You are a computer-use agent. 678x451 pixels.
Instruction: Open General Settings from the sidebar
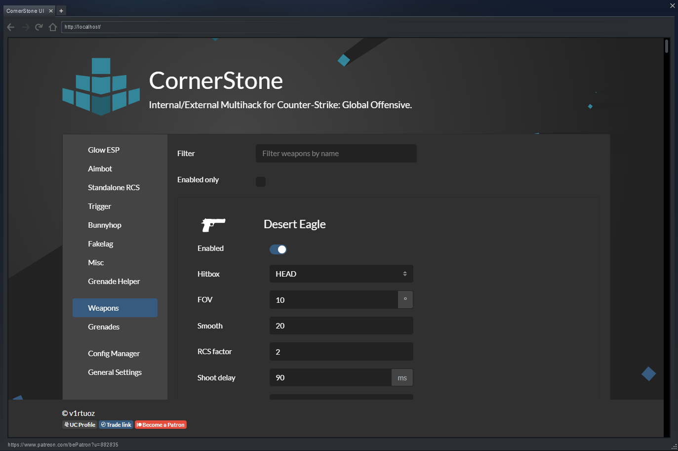[x=115, y=372]
